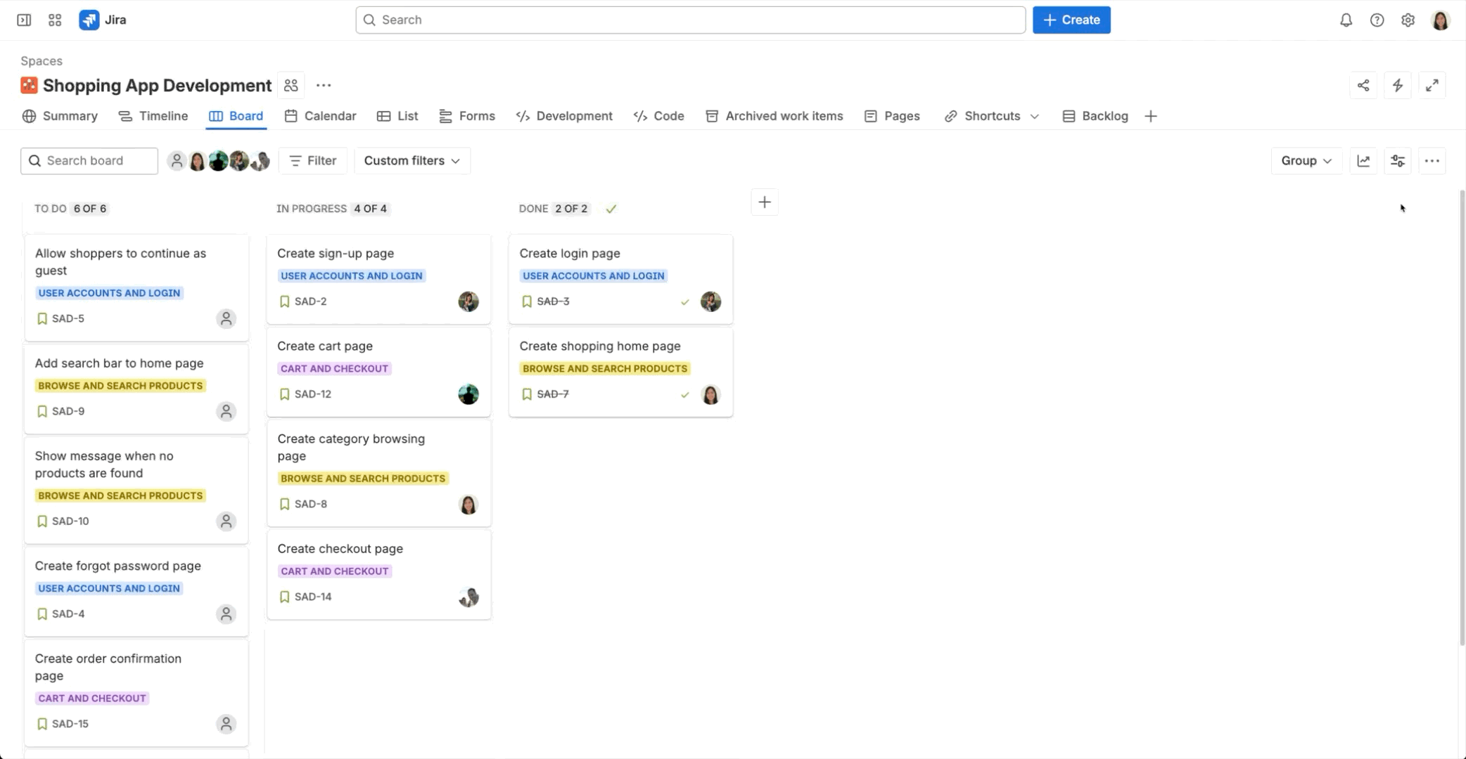Open project more options ellipsis
Screen dimensions: 1466x759
324,85
